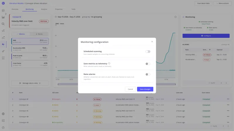This screenshot has width=234, height=131.
Task: Open More actions dropdown
Action: (223, 3)
